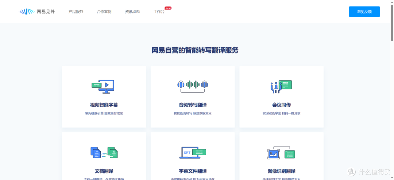394x180 pixels.
Task: Click the text 实时双语字幕 扫码一键分享
Action: click(x=281, y=113)
